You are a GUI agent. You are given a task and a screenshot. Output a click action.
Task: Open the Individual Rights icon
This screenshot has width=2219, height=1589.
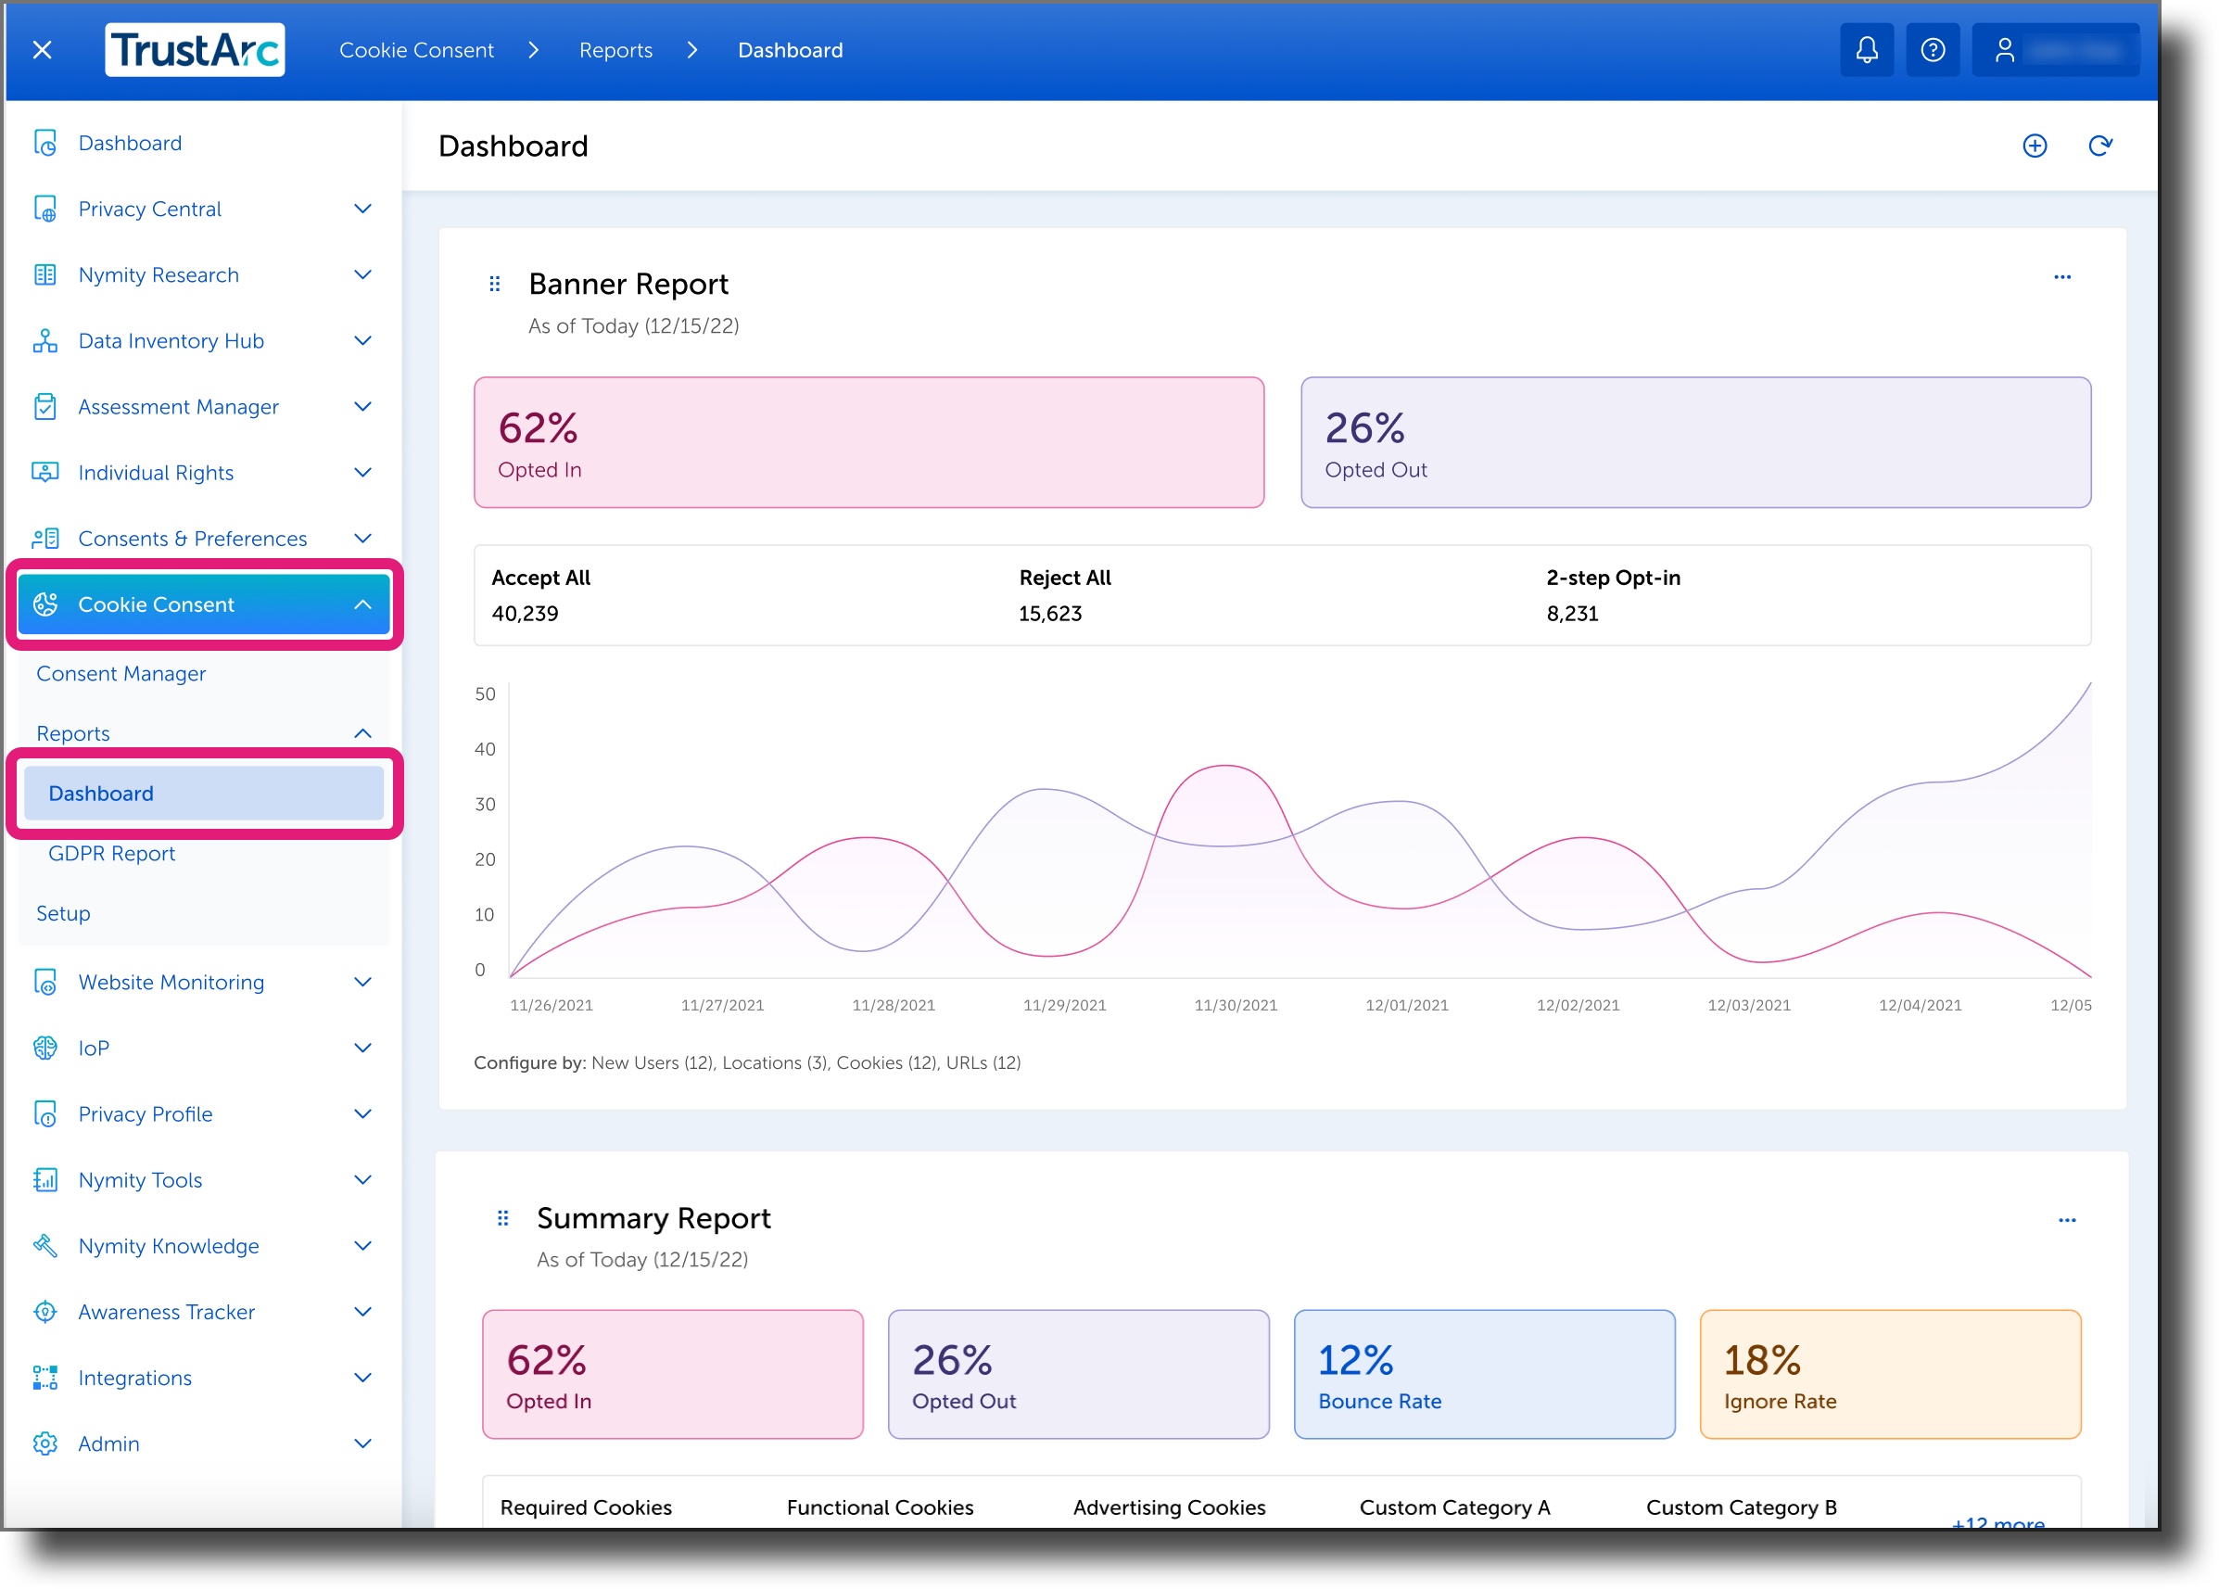(45, 473)
